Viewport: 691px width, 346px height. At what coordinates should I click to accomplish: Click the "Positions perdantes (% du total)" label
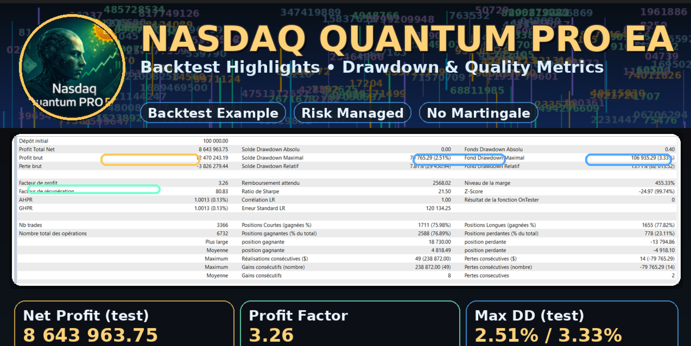[502, 234]
